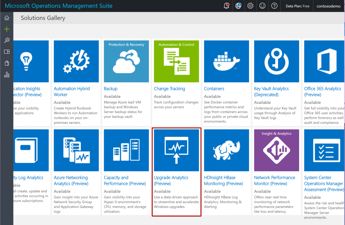Viewport: 345px width, 225px height.
Task: Click the Network Performance Monitor purple tile image
Action: click(277, 150)
